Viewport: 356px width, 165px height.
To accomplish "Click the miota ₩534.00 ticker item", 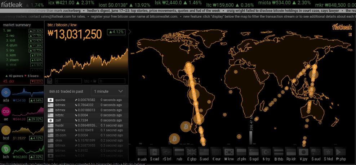I will (285, 3).
